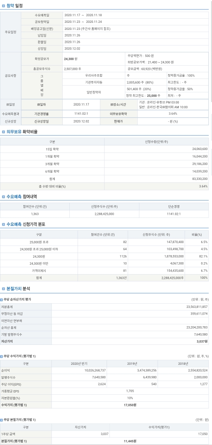The image size is (212, 445).
Task: Select 기관경쟁률 value 1141.02:1
Action: point(81,113)
